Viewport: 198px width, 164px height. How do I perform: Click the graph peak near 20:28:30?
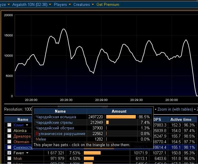click(x=64, y=29)
